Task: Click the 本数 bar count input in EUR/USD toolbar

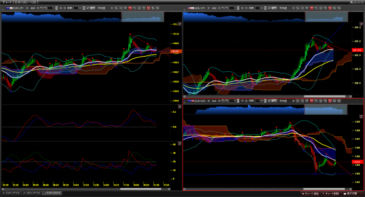Action: pyautogui.click(x=260, y=101)
